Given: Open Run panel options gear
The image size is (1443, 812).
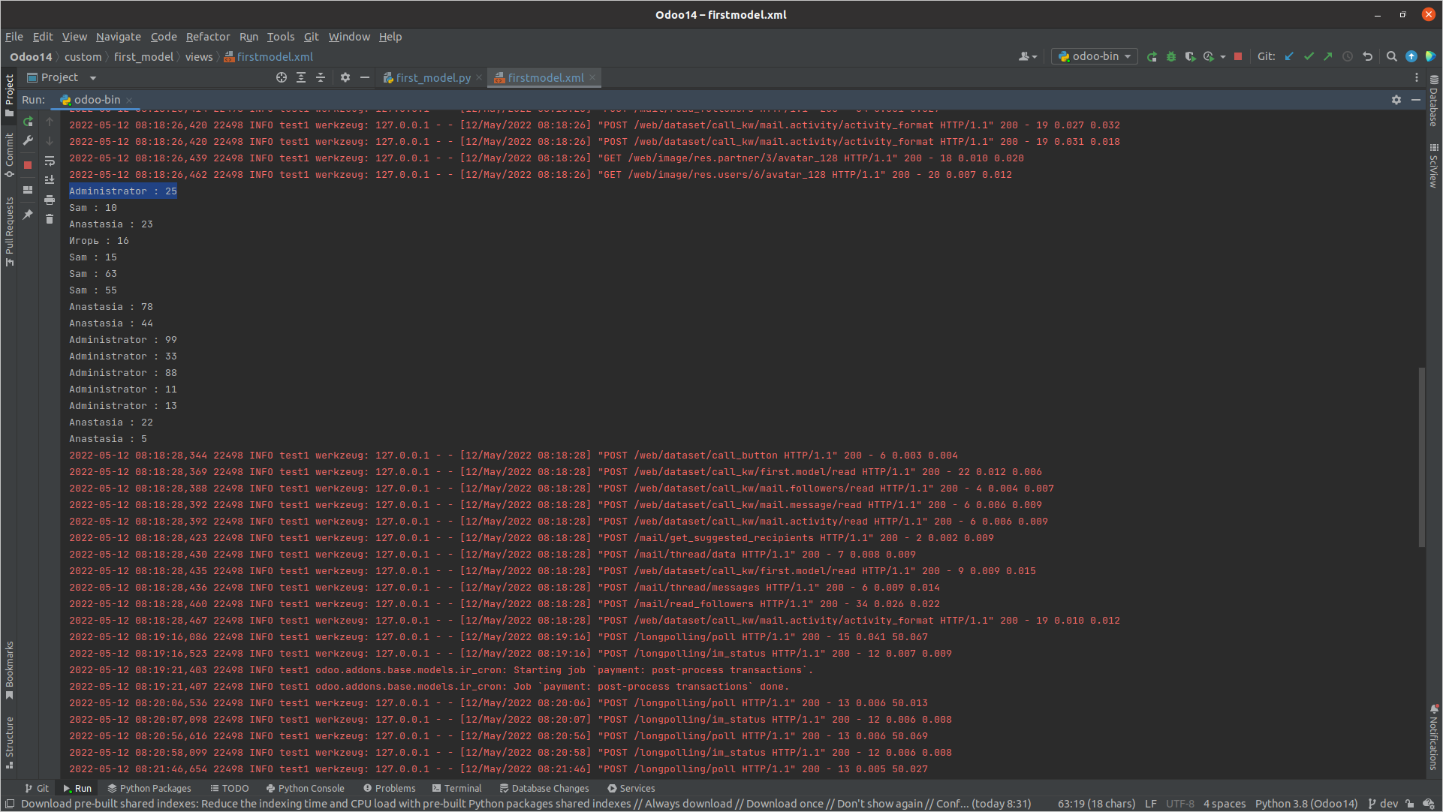Looking at the screenshot, I should (1396, 100).
